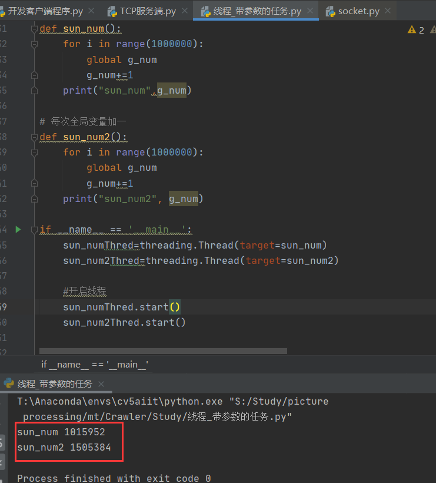This screenshot has width=436, height=483.
Task: Click the fold marker beside second g_num+=1
Action: click(34, 184)
